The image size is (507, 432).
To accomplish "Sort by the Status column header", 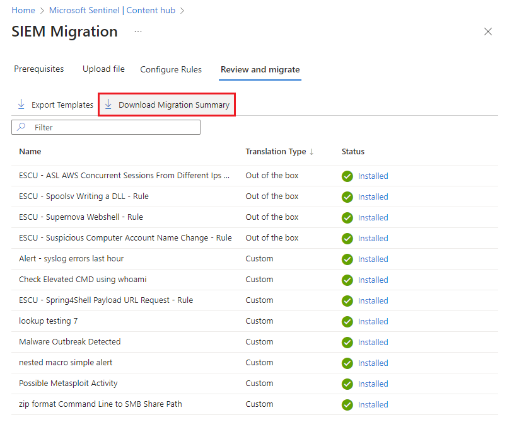I will tap(353, 152).
